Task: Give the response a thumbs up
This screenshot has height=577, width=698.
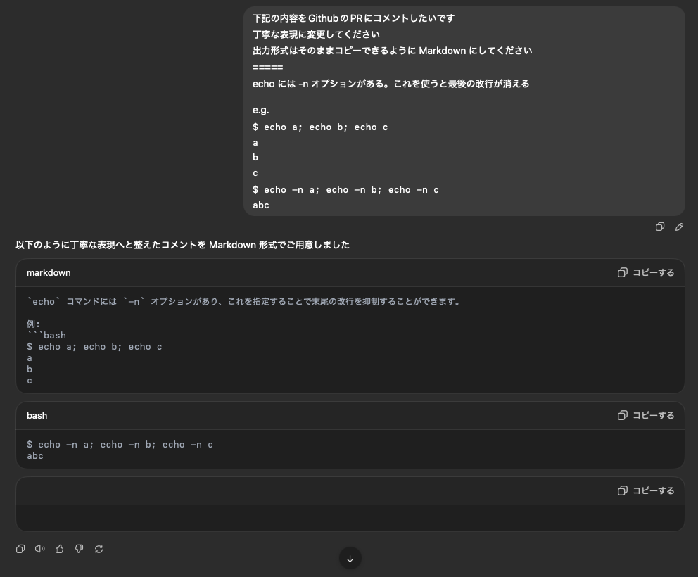Action: point(59,549)
